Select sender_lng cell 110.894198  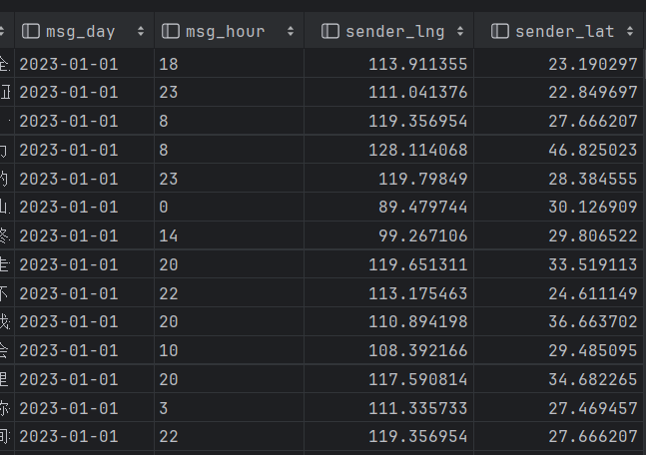point(389,321)
